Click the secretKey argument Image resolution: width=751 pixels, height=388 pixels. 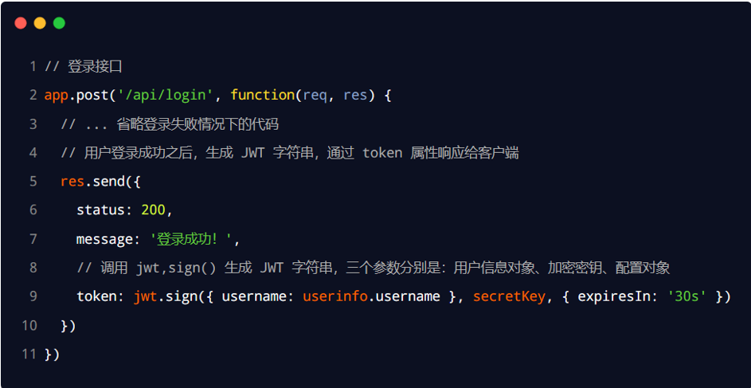pyautogui.click(x=509, y=296)
